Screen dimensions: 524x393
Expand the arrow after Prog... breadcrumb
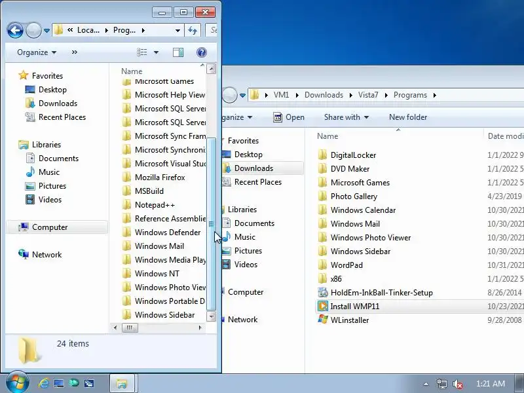(x=143, y=30)
